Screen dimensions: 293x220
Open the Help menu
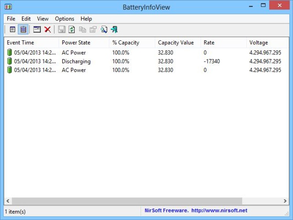(86, 19)
